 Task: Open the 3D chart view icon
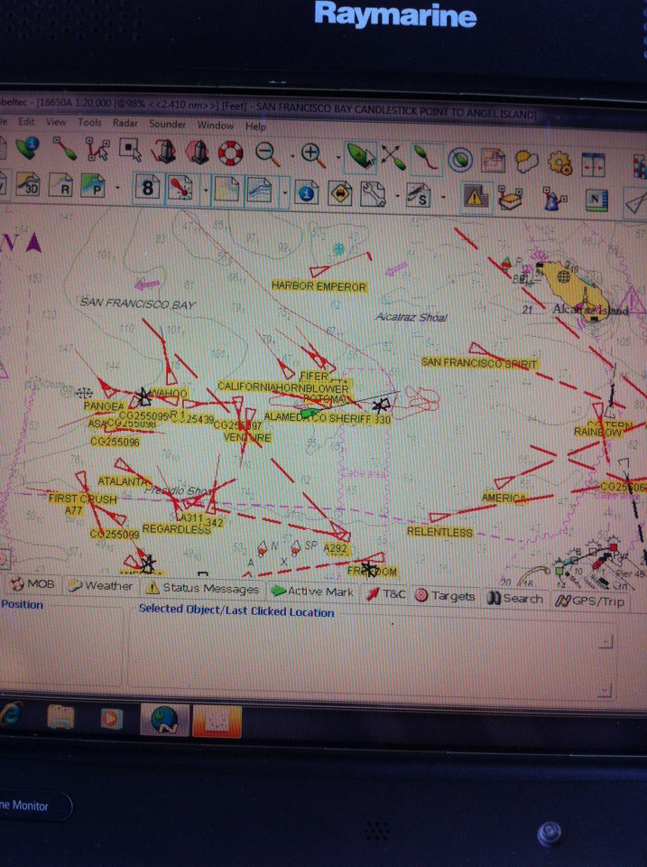tap(28, 184)
